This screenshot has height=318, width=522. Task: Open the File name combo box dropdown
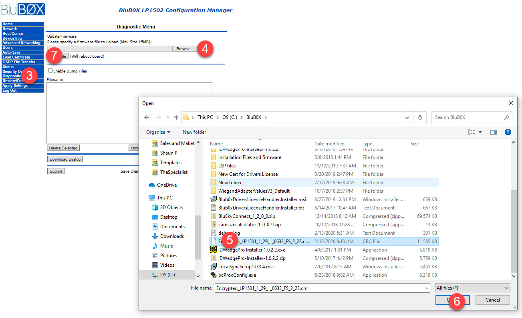click(x=426, y=288)
